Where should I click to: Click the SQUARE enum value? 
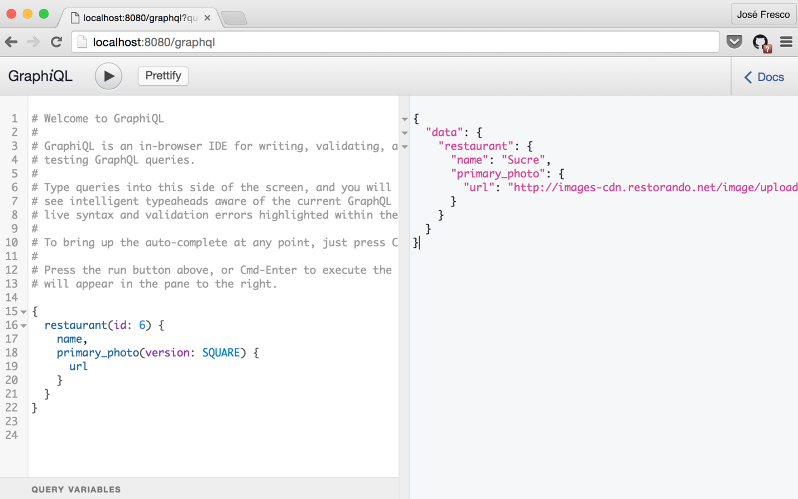click(x=221, y=353)
